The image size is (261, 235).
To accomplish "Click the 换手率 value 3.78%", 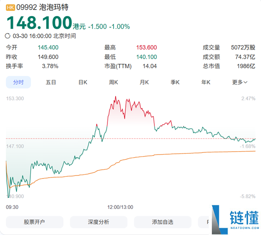I will click(50, 66).
